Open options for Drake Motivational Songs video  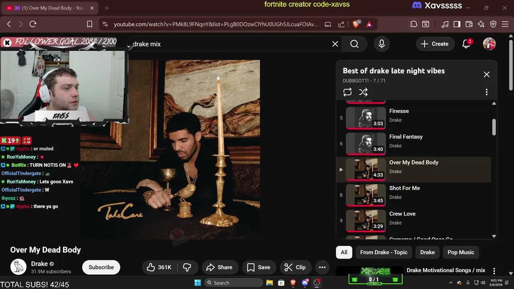(494, 271)
